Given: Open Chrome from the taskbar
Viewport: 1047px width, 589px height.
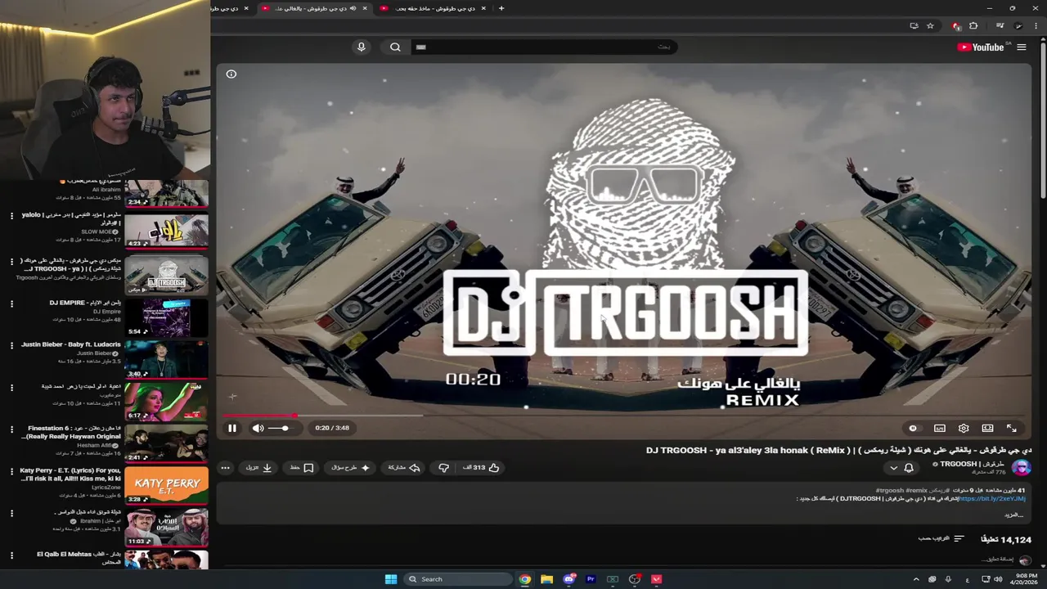Looking at the screenshot, I should [x=525, y=579].
